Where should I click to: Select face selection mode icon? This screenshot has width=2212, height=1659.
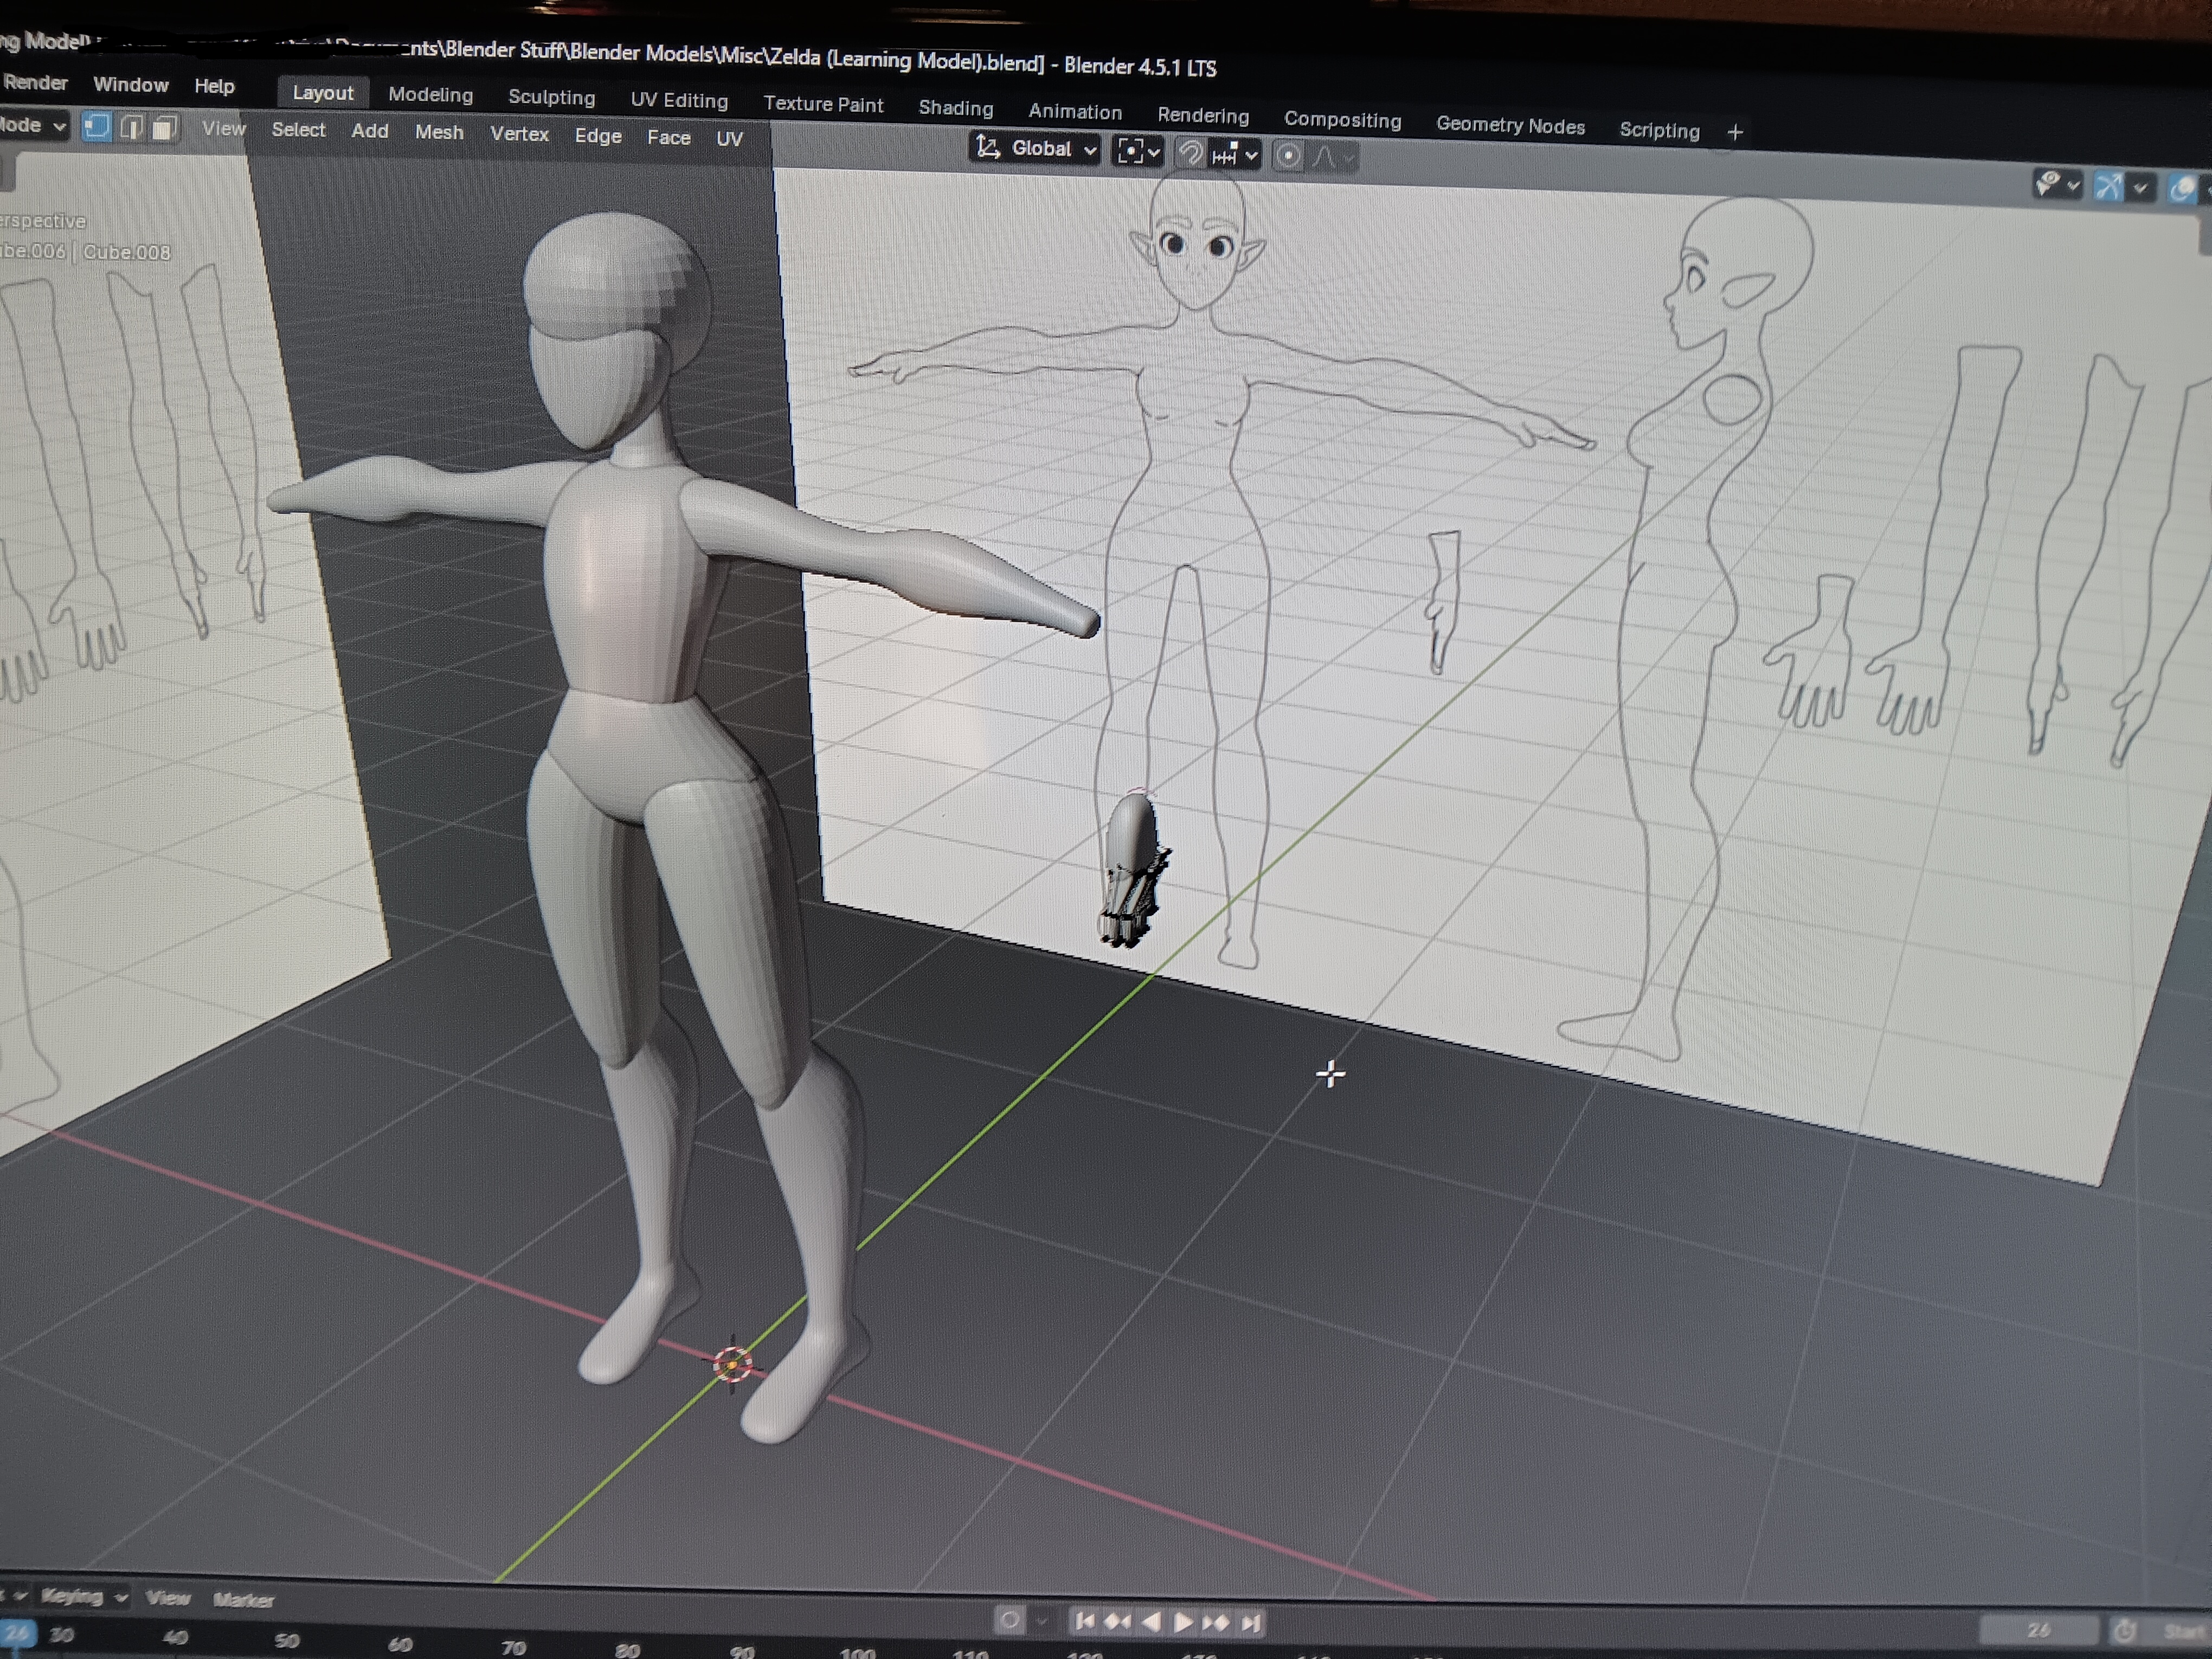[165, 129]
